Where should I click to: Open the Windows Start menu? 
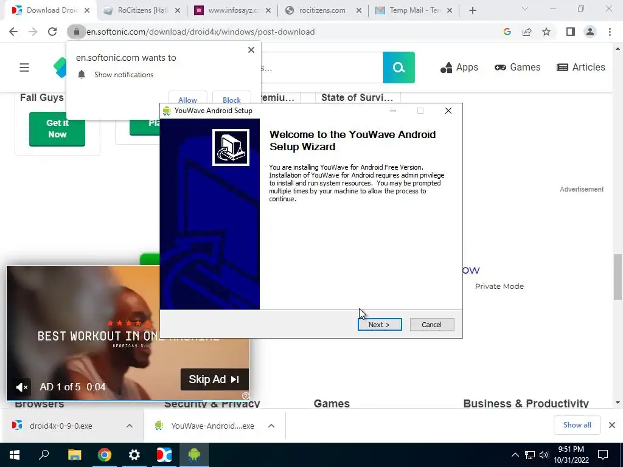15,455
